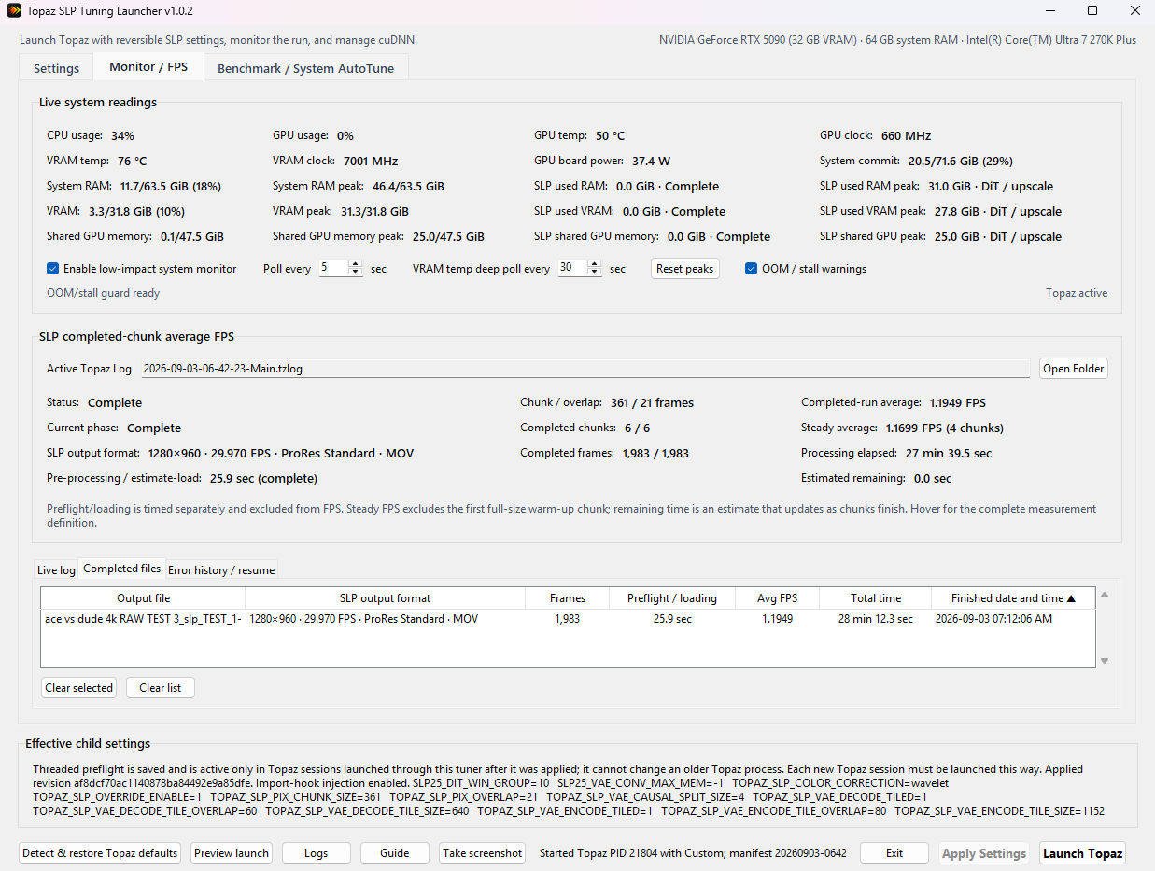Click the Exit button

point(894,853)
